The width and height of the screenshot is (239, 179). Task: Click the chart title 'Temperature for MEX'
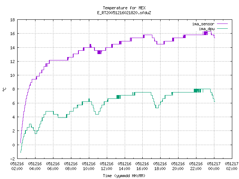click(x=124, y=8)
